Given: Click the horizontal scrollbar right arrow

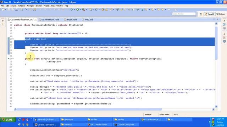Looking at the screenshot, I should pos(213,109).
